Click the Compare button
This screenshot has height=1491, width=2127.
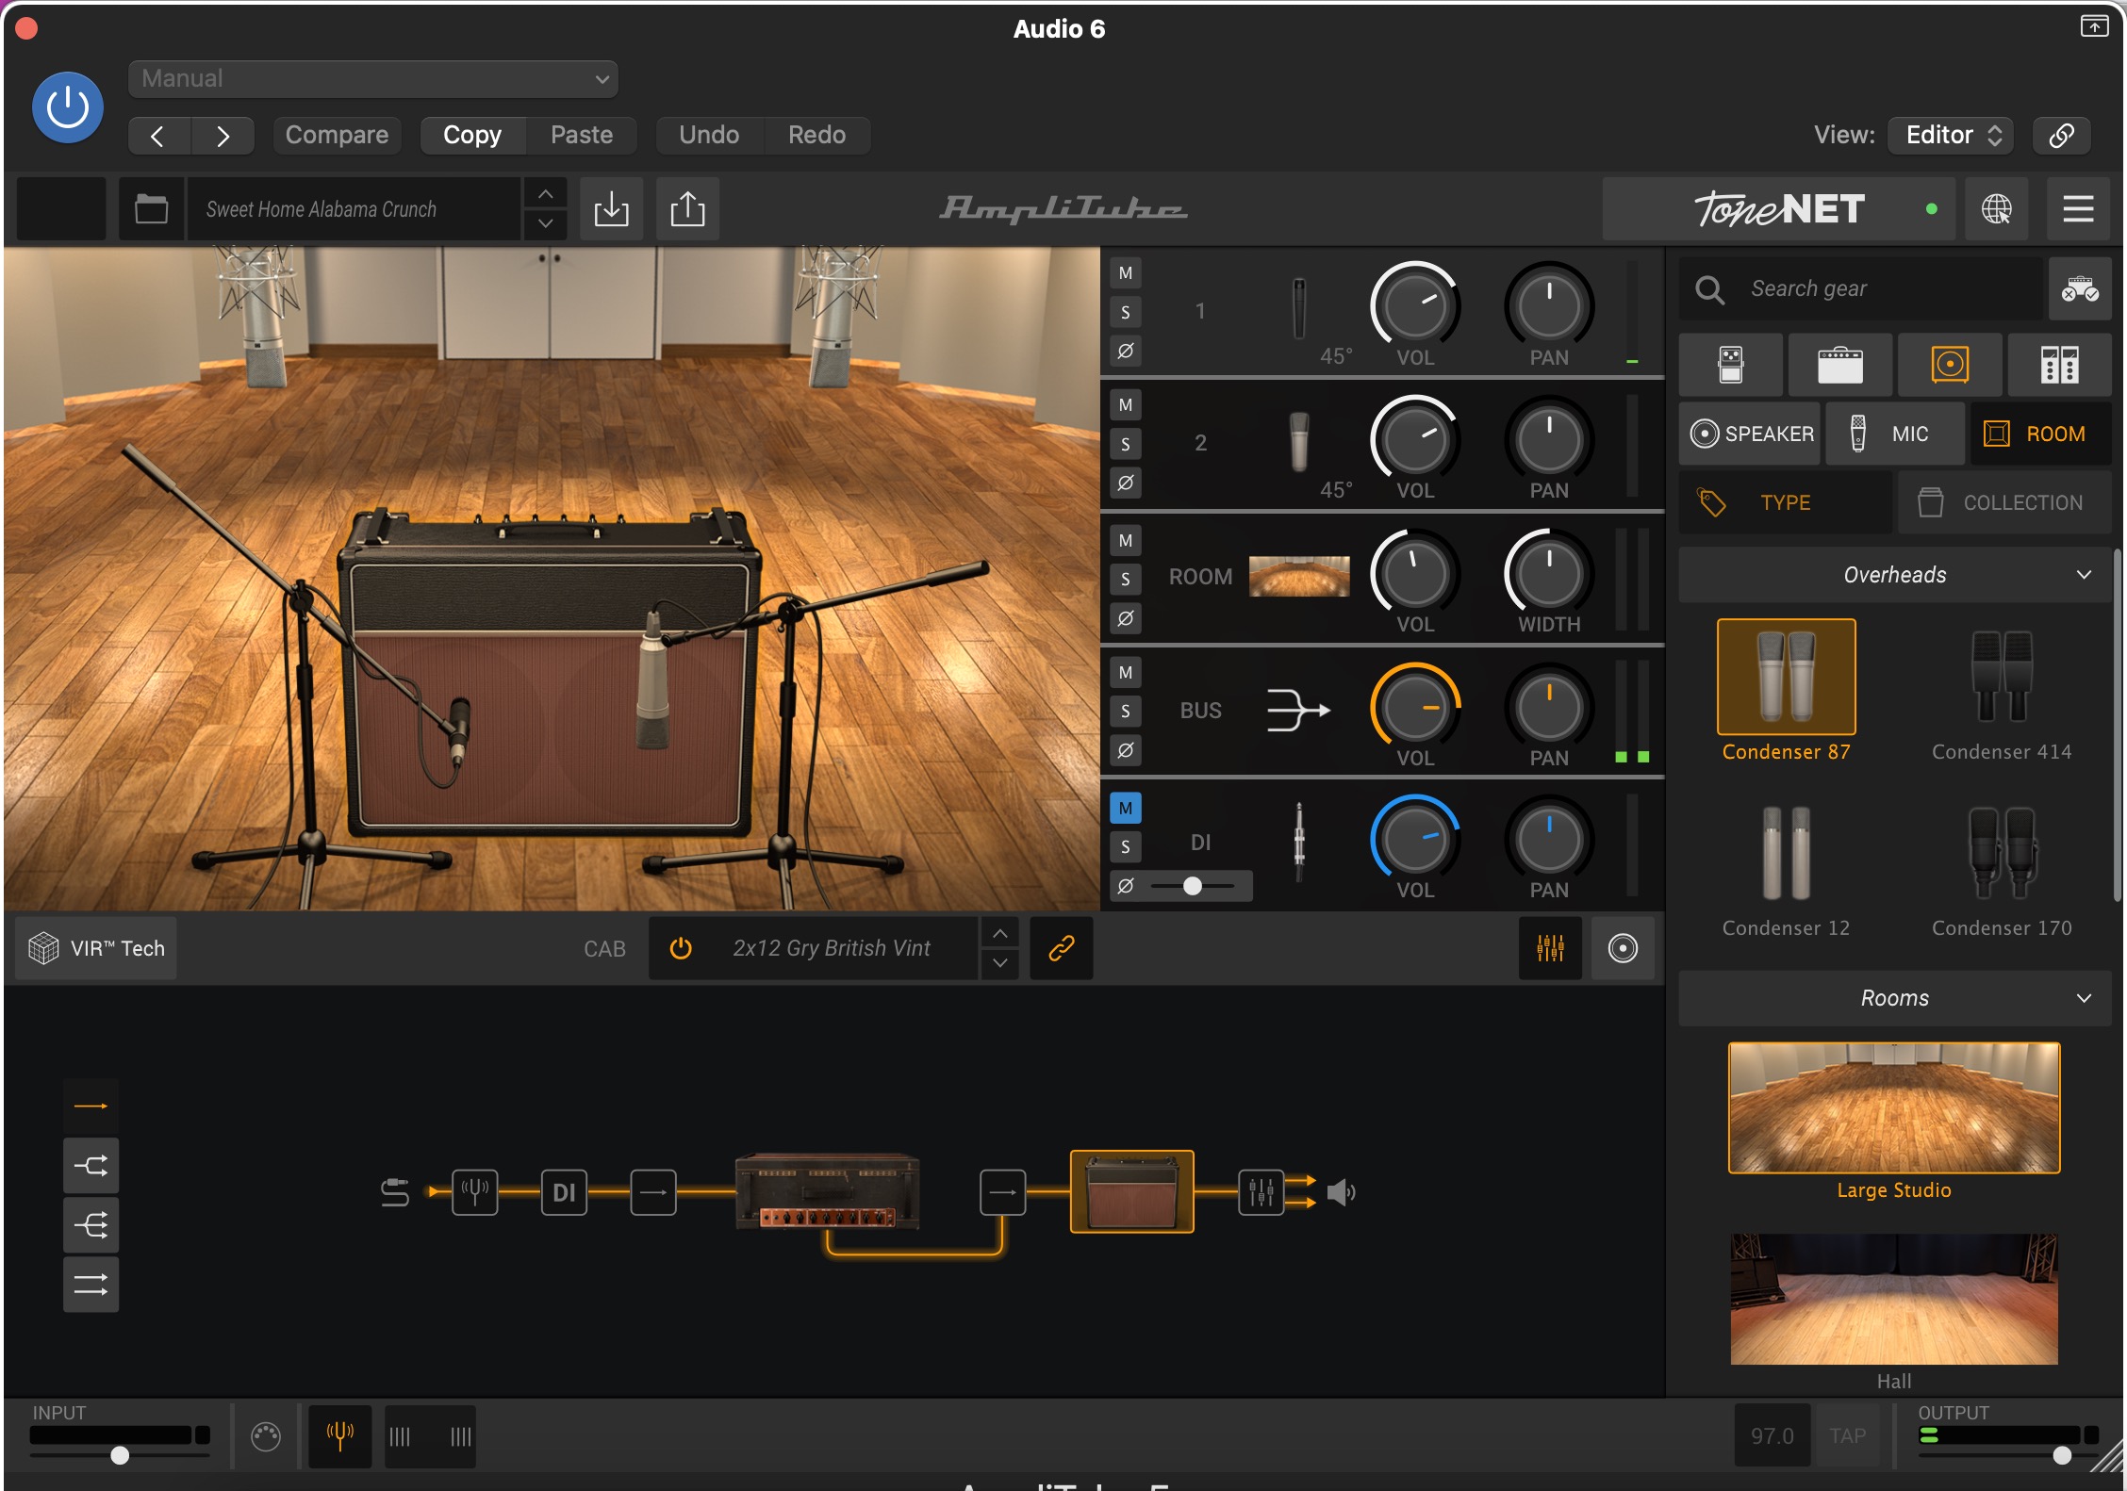point(337,135)
